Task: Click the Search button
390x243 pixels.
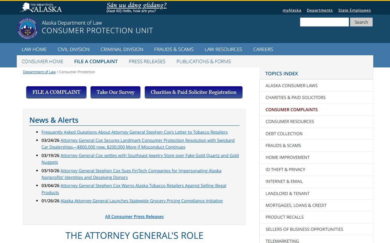Action: click(361, 22)
